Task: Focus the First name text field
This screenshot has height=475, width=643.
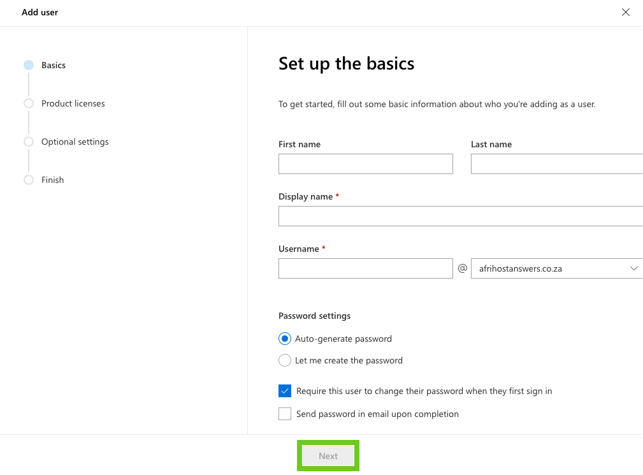Action: point(365,164)
